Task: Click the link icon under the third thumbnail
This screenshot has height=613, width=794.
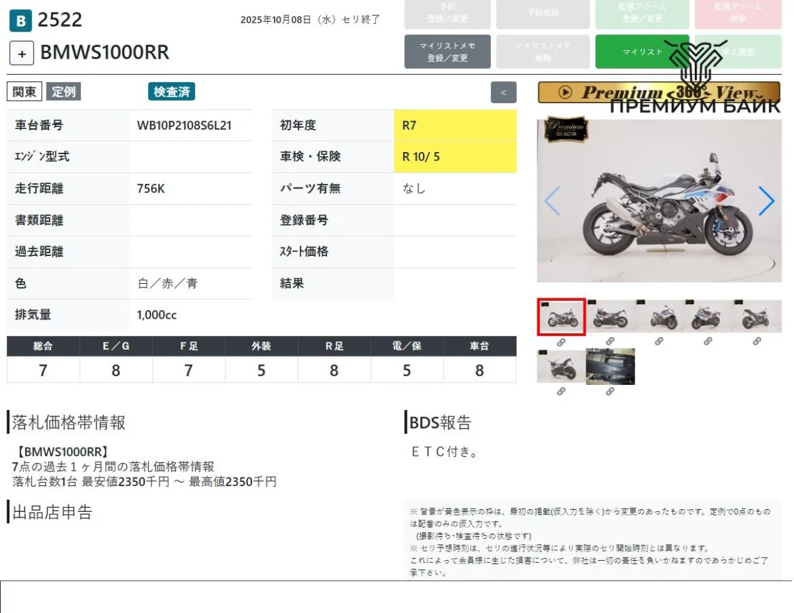Action: pos(659,342)
